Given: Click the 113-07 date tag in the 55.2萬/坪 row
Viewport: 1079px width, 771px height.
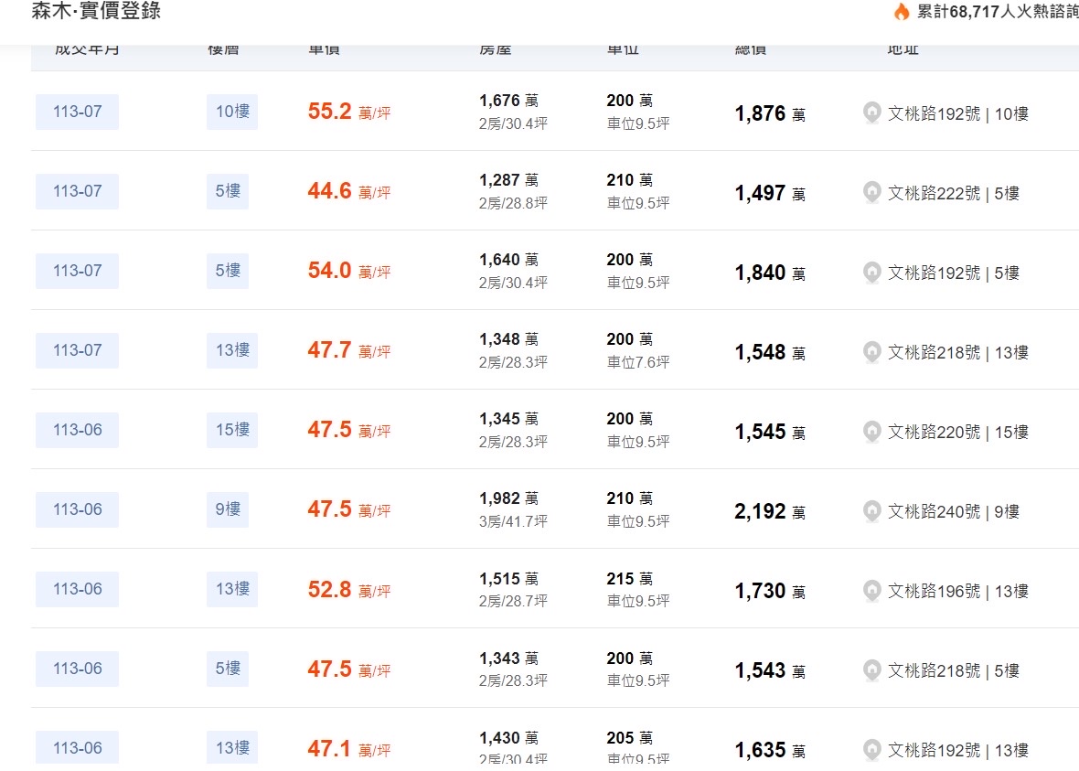Looking at the screenshot, I should coord(78,112).
